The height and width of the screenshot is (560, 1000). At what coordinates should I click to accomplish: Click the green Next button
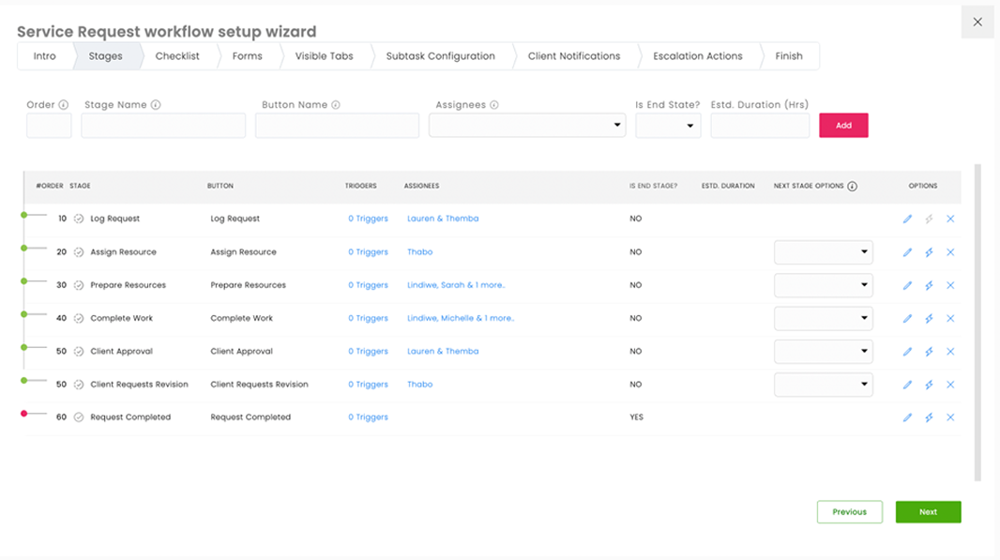[928, 512]
